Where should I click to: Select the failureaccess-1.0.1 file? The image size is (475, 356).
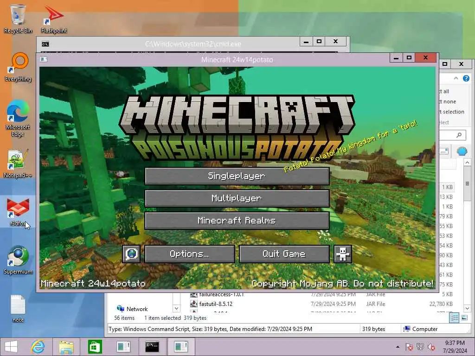tap(221, 294)
